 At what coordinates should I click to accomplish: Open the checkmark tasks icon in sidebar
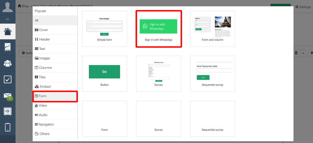pyautogui.click(x=8, y=79)
